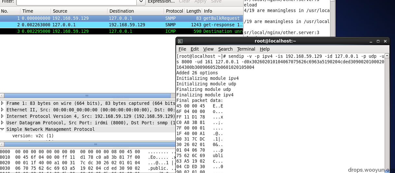Click into the Filter input field
This screenshot has width=395, height=173.
(77, 2)
